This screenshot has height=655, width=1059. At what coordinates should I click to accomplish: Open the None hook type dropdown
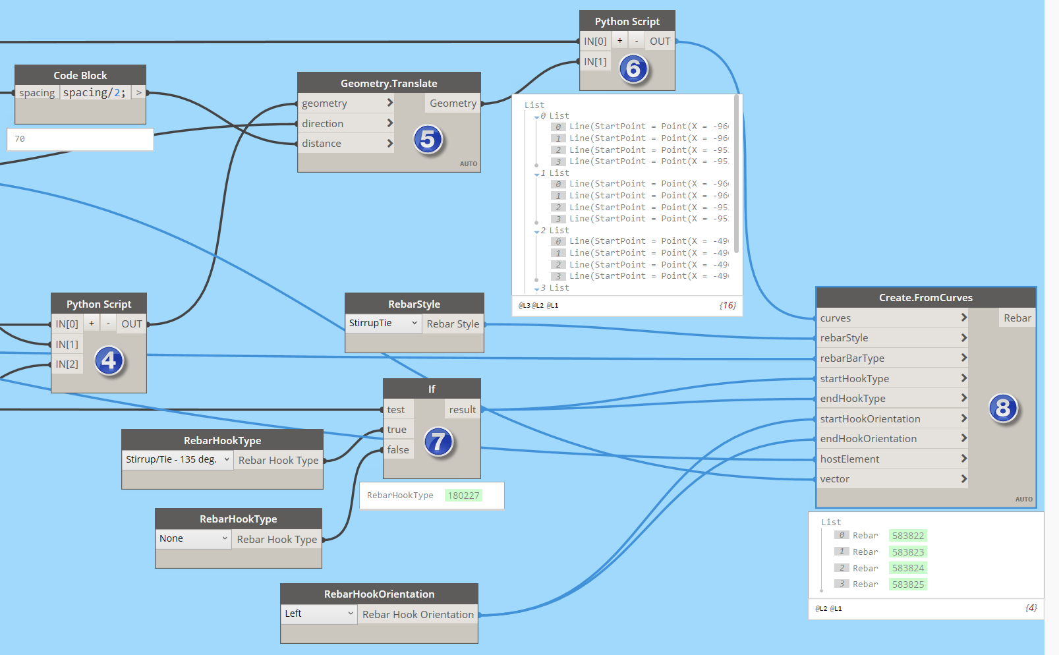pyautogui.click(x=194, y=538)
